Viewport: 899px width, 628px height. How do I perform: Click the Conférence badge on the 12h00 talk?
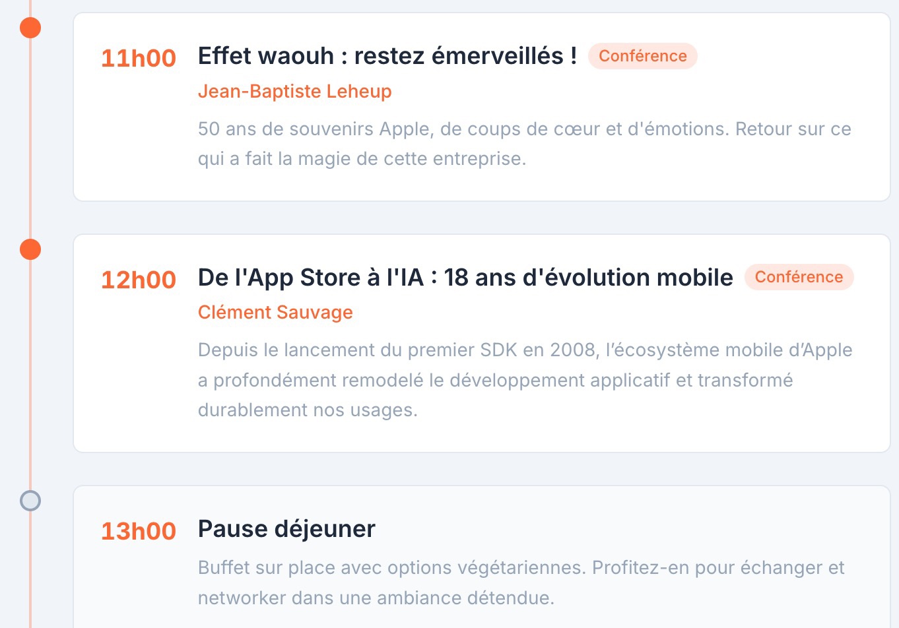click(x=799, y=277)
